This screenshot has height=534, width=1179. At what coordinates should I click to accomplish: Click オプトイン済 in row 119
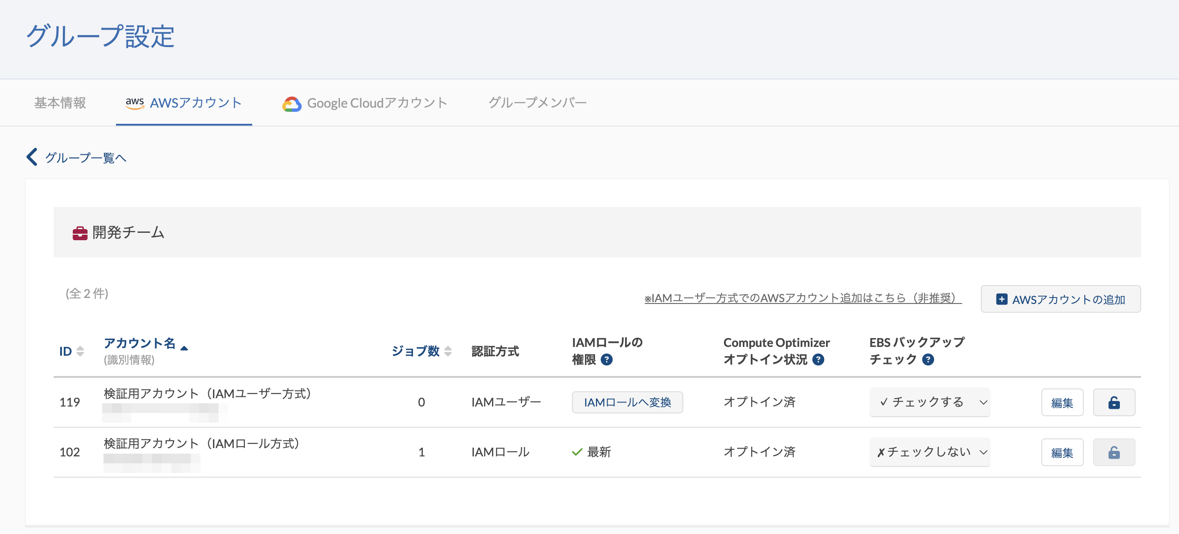click(x=760, y=402)
